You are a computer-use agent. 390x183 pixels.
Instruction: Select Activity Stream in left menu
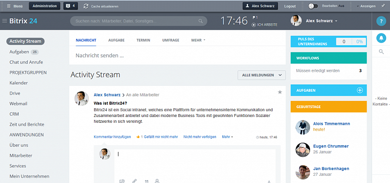(x=25, y=41)
